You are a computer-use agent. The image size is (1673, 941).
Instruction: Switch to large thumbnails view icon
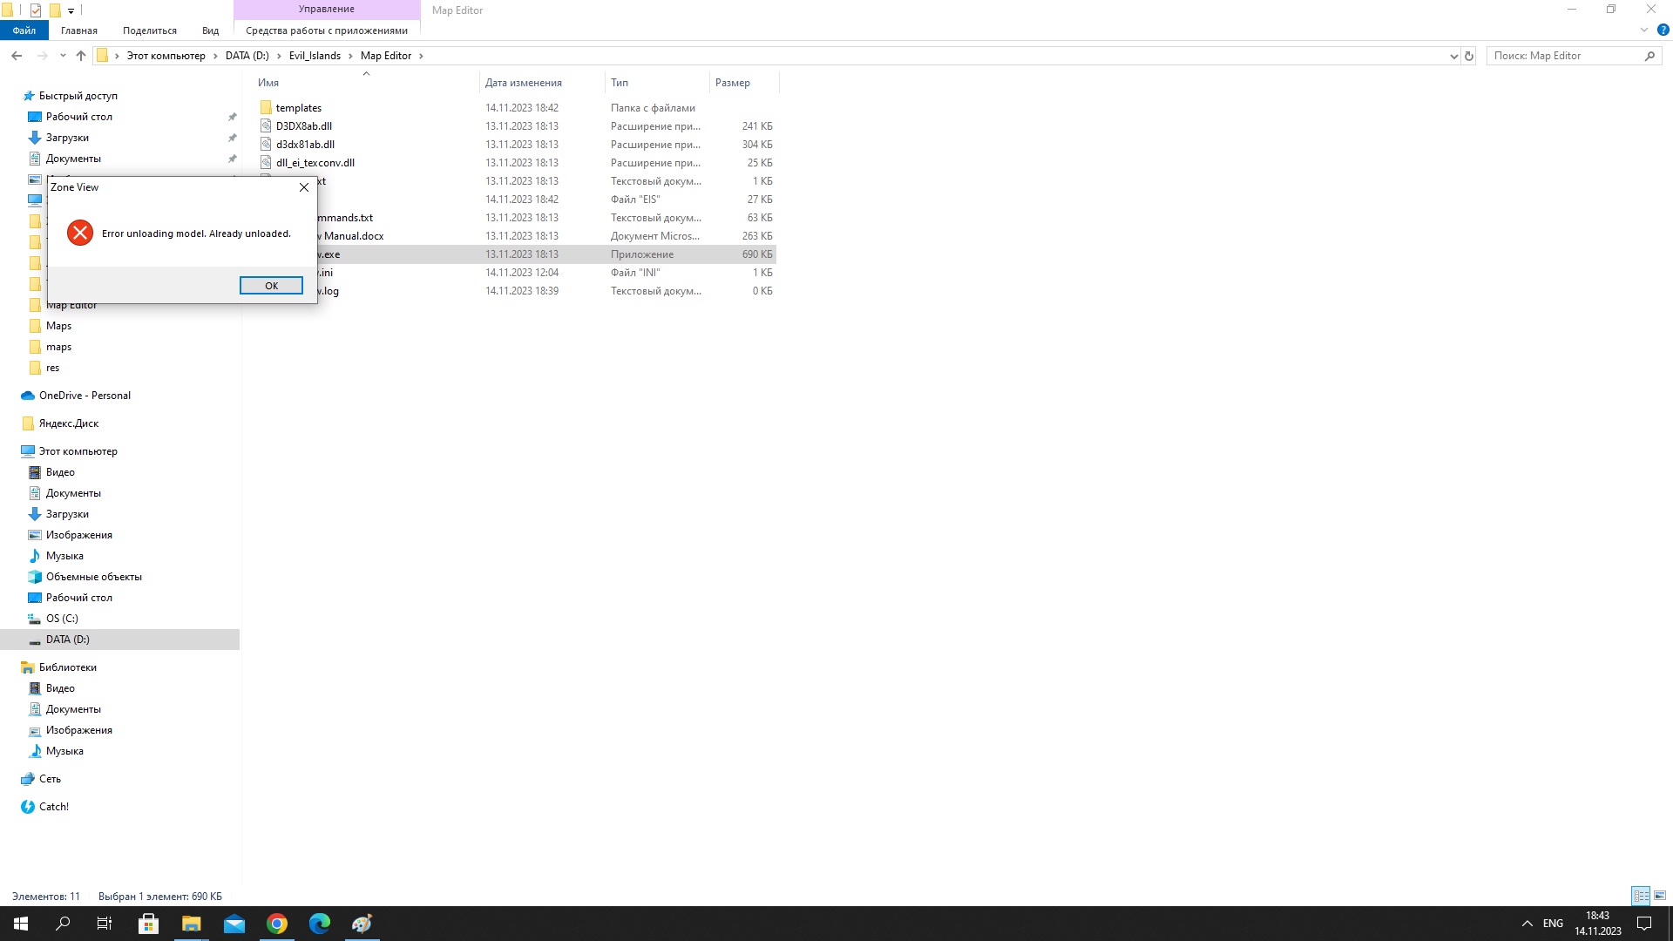coord(1660,896)
